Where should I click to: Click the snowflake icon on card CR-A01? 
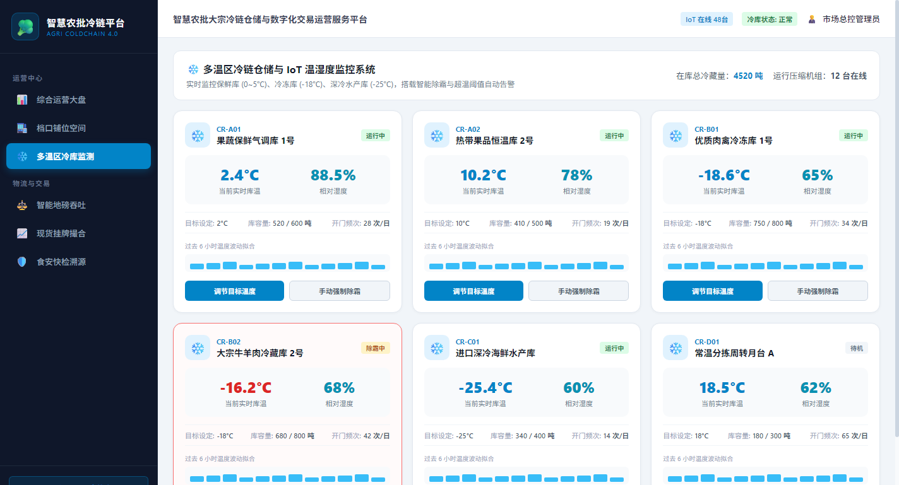[198, 135]
